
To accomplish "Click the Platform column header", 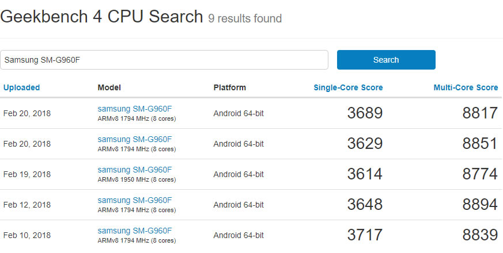I will 230,88.
